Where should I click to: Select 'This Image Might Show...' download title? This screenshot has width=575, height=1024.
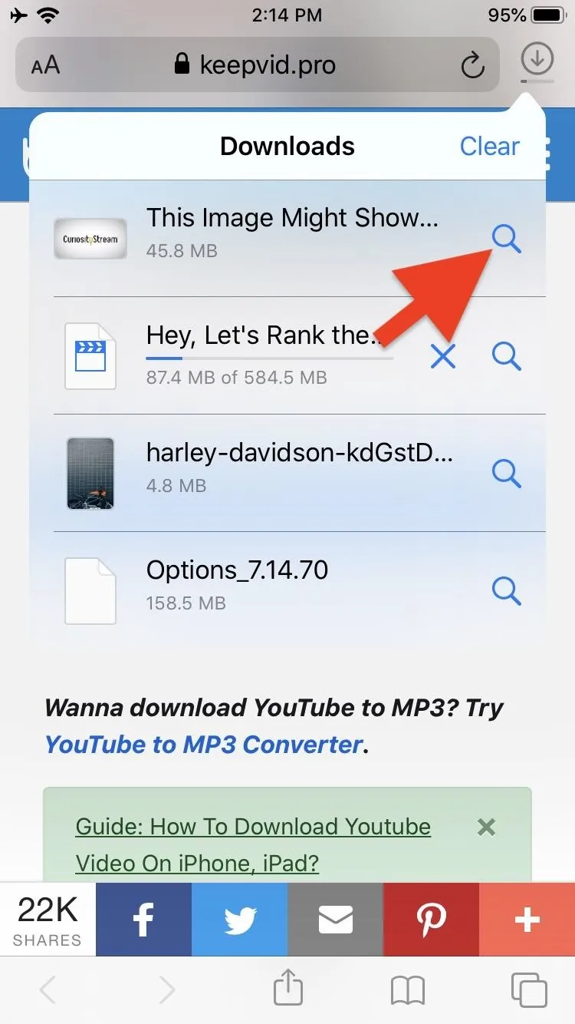292,217
